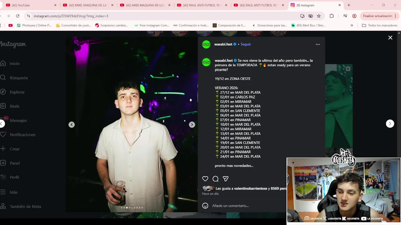Image resolution: width=401 pixels, height=225 pixels.
Task: Follow wasabi.fest with the Seguir link
Action: [246, 44]
